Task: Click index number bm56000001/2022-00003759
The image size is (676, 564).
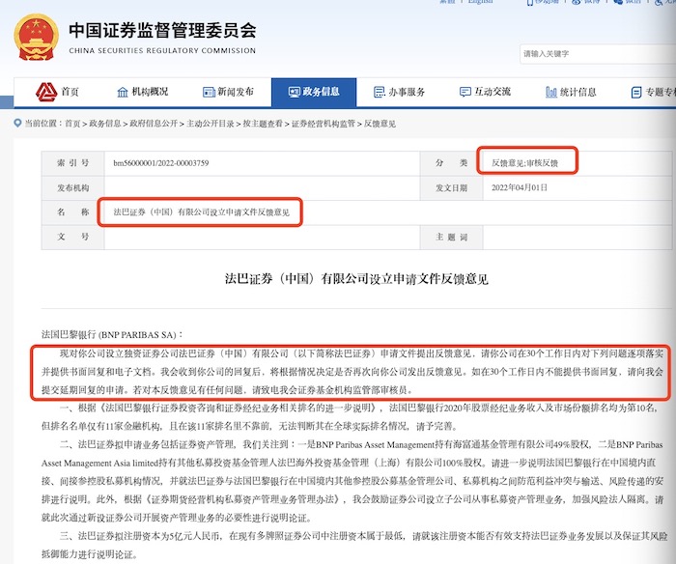Action: click(x=161, y=163)
